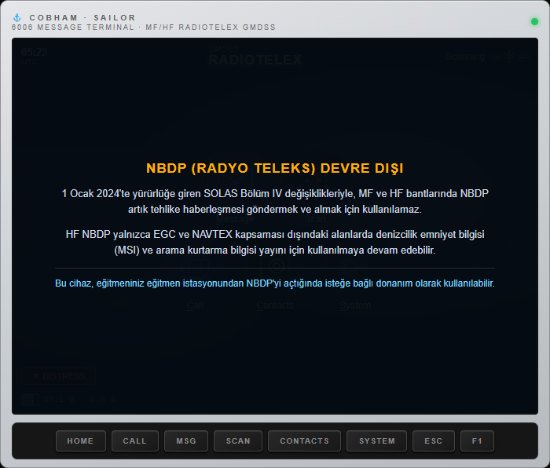This screenshot has height=468, width=550.
Task: Click the blue instructor note starting 'Bu cihaz'
Action: [275, 283]
